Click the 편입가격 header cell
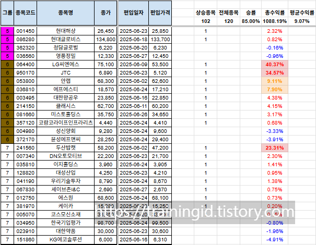 click(x=160, y=13)
